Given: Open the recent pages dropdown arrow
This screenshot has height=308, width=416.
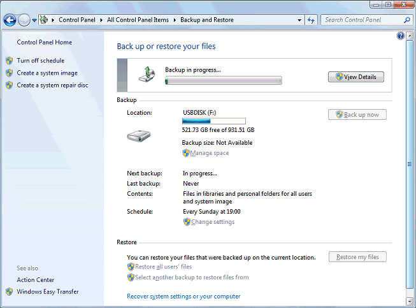Looking at the screenshot, I should coord(34,20).
